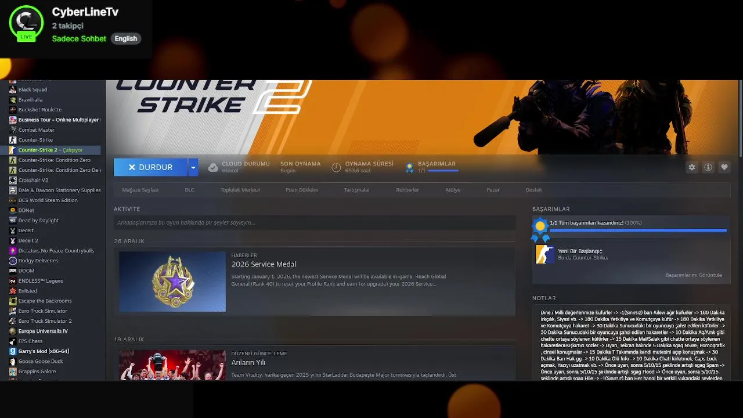Open game settings gear icon
Viewport: 743px width, 418px height.
692,167
